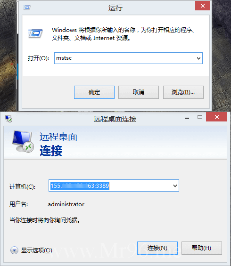Click the disabled maximize button of Remote Desktop

pos(200,117)
